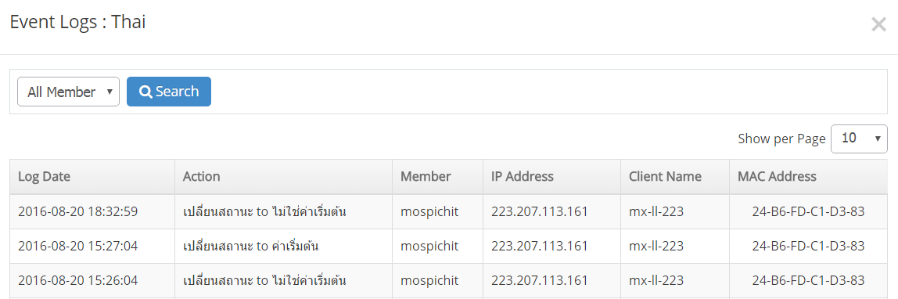898x299 pixels.
Task: Click the Search button
Action: click(x=169, y=92)
